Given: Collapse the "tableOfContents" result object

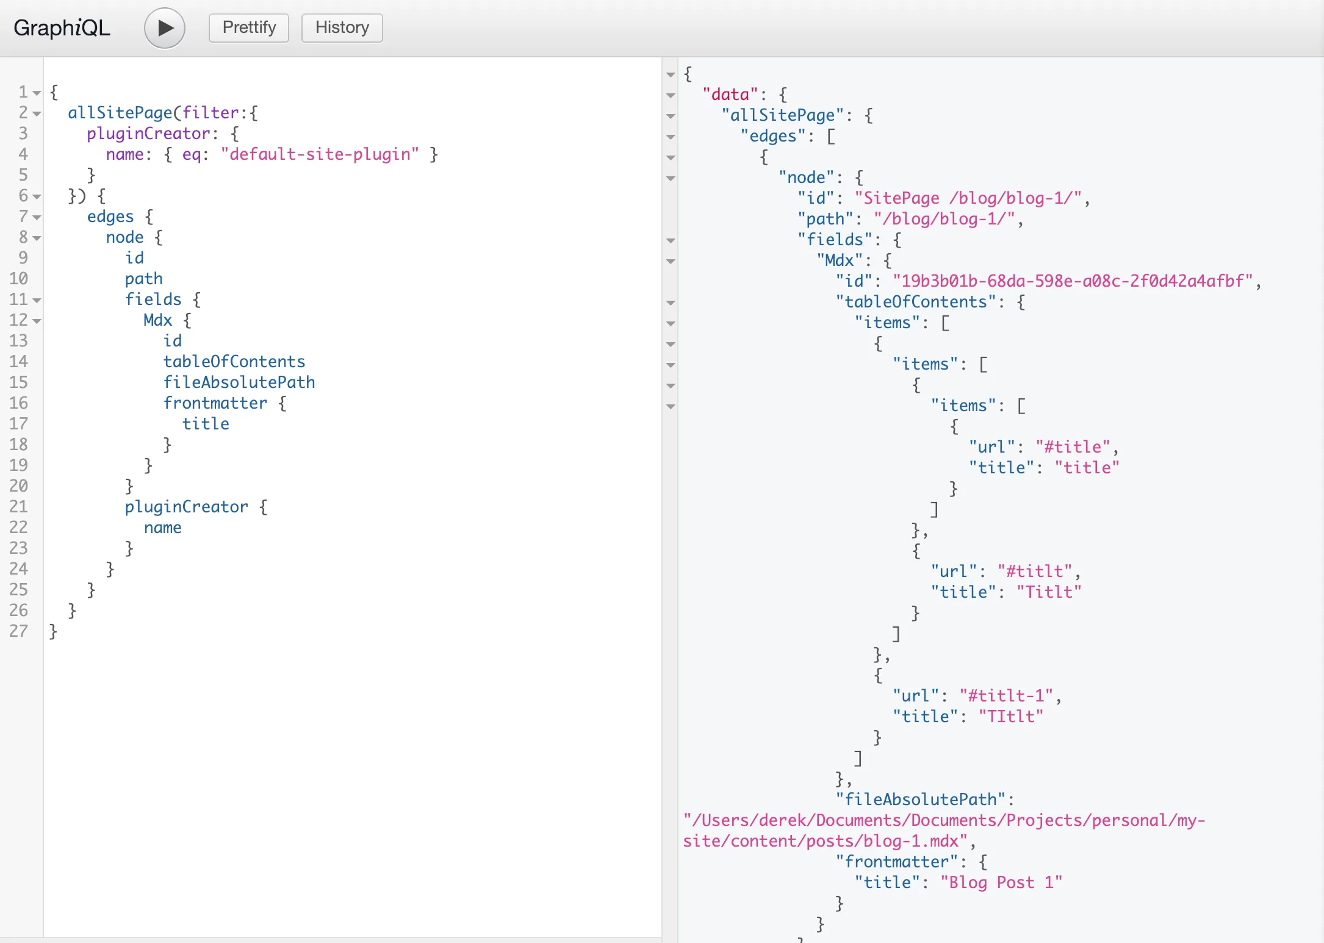Looking at the screenshot, I should click(671, 303).
